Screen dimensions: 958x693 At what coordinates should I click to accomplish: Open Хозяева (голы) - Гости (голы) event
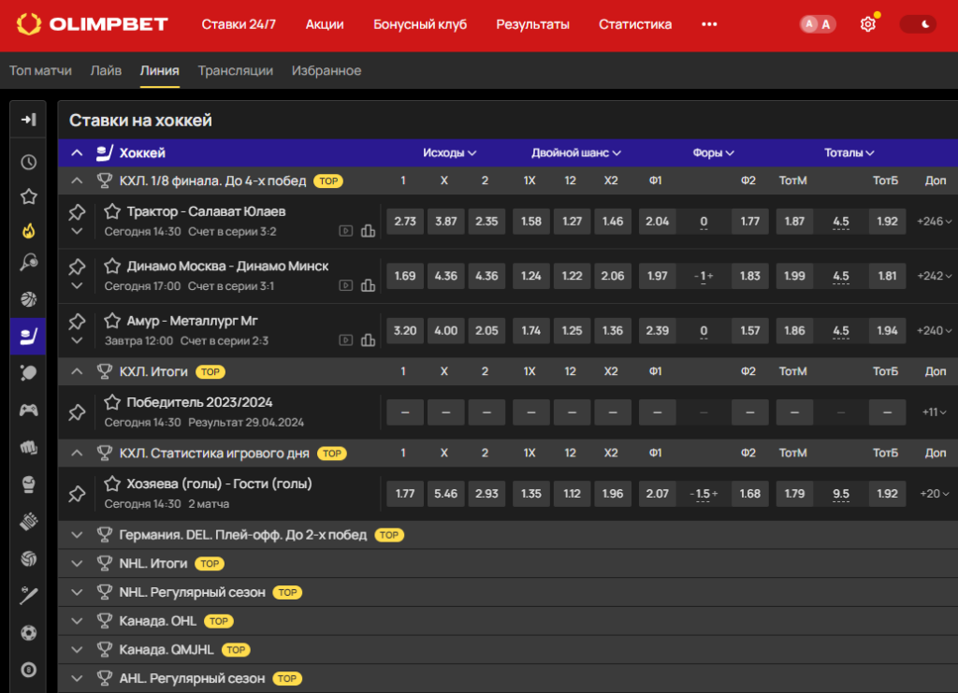219,484
